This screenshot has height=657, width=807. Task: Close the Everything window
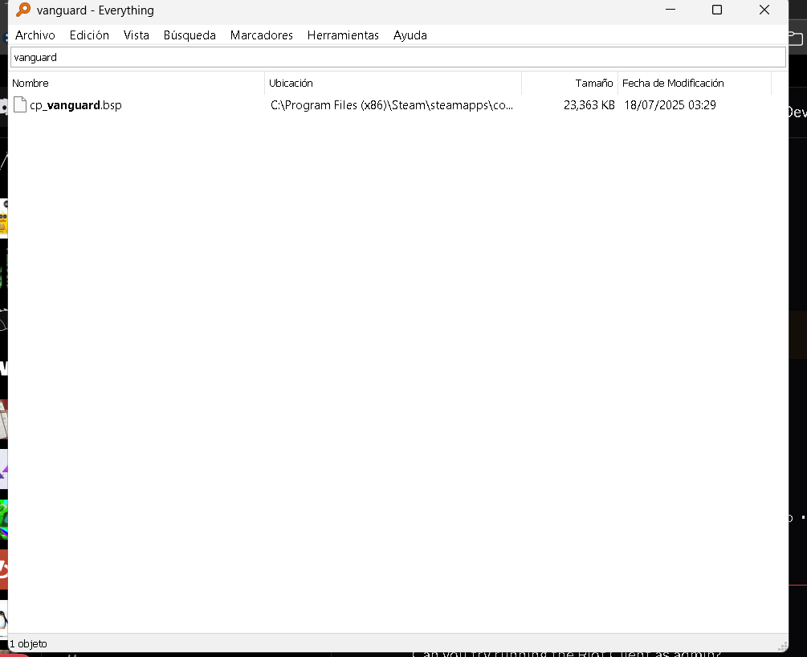pos(764,10)
